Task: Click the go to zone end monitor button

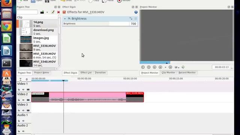Action: [148, 67]
